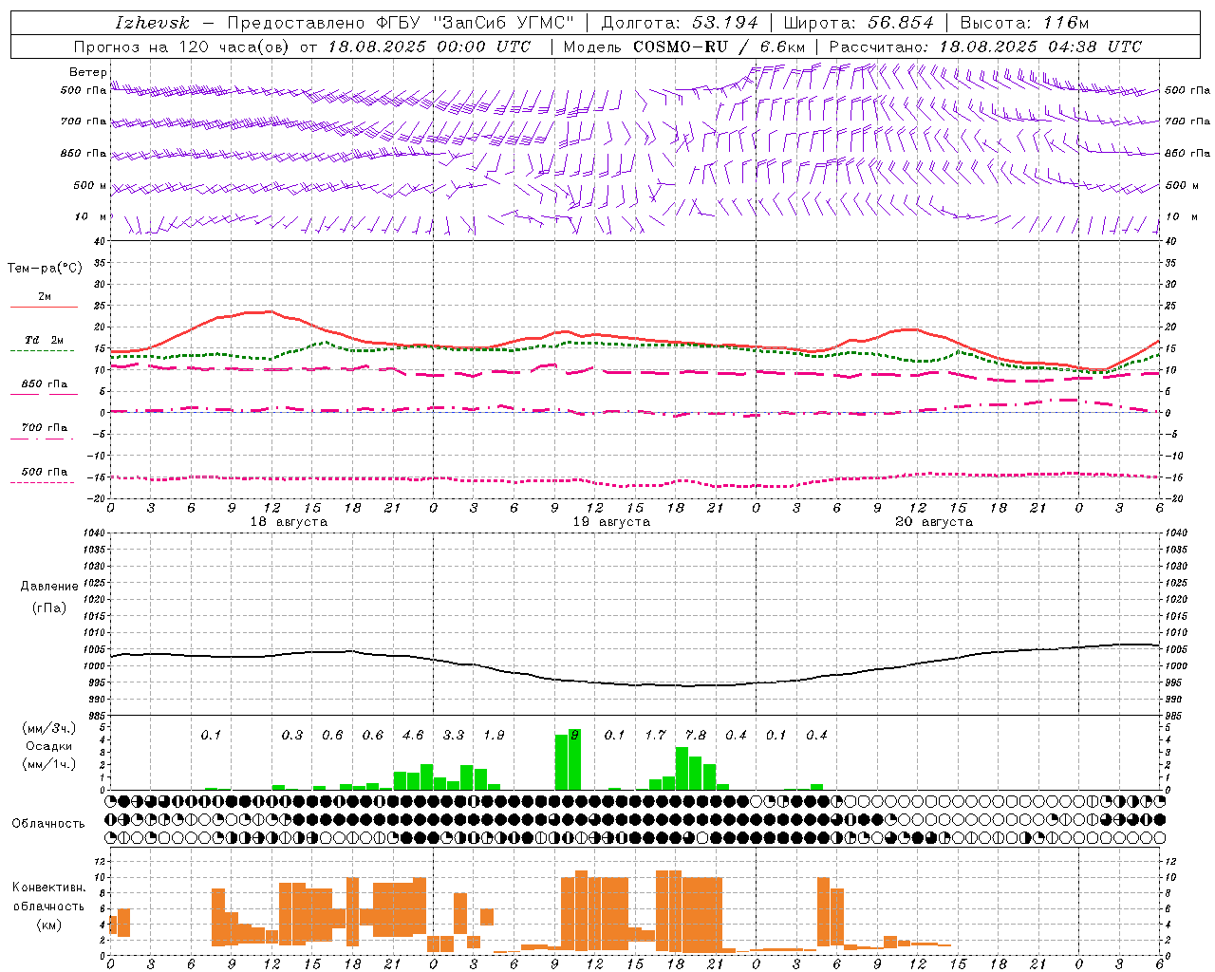Viewport: 1215px width, 972px height.
Task: Select the text "Предоставлено ФГБУ ЗапСиб УГМС"
Action: (401, 23)
